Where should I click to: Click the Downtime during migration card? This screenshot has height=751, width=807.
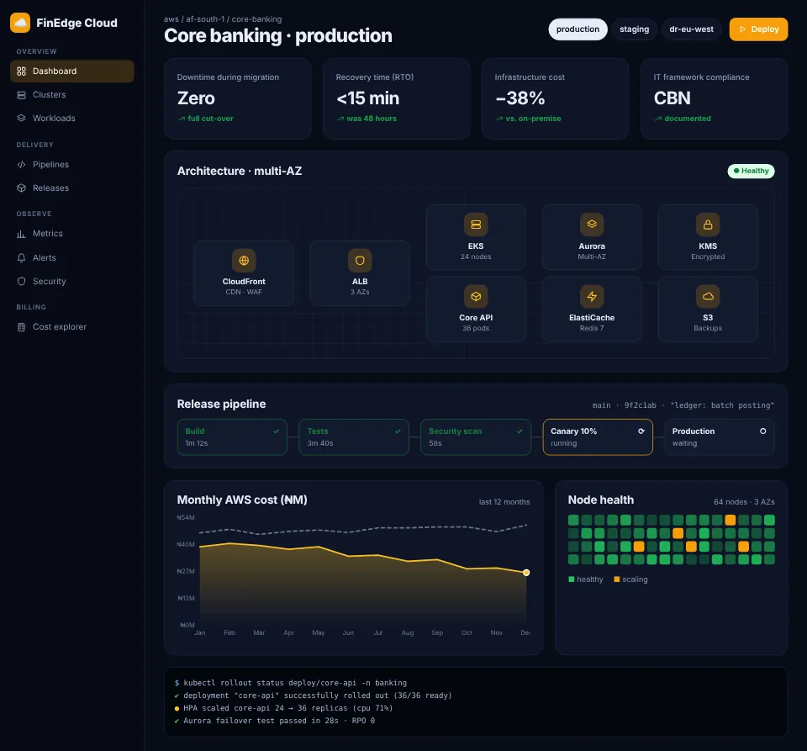tap(238, 99)
